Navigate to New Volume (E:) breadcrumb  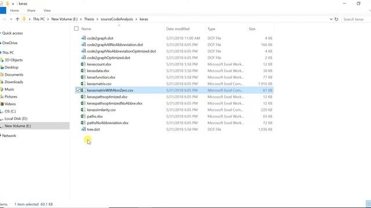(x=64, y=19)
